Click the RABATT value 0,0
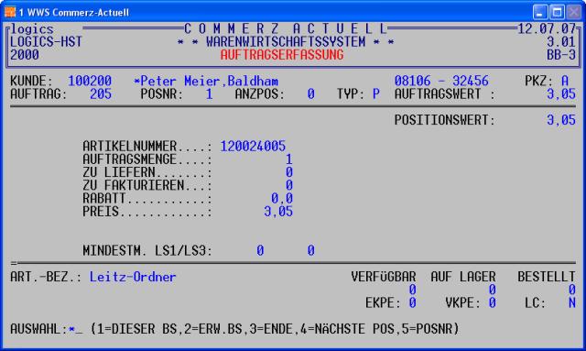The height and width of the screenshot is (351, 586). pyautogui.click(x=282, y=199)
